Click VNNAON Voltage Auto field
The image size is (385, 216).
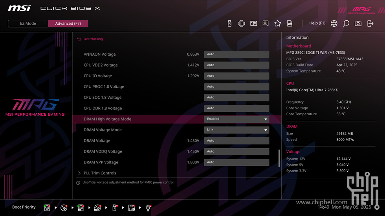[x=236, y=54]
